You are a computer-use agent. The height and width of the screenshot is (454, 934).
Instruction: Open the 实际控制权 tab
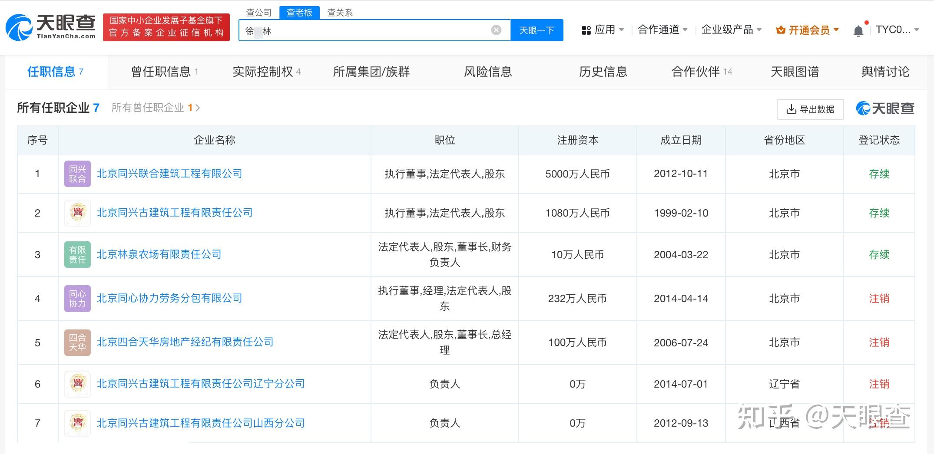tap(267, 72)
